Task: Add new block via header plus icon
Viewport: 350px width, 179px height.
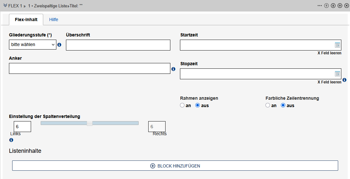Action: click(340, 6)
